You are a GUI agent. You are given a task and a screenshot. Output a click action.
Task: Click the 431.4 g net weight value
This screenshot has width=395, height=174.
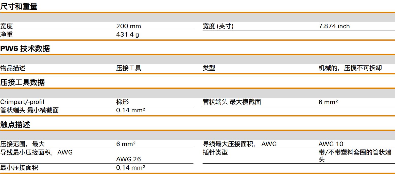127,35
